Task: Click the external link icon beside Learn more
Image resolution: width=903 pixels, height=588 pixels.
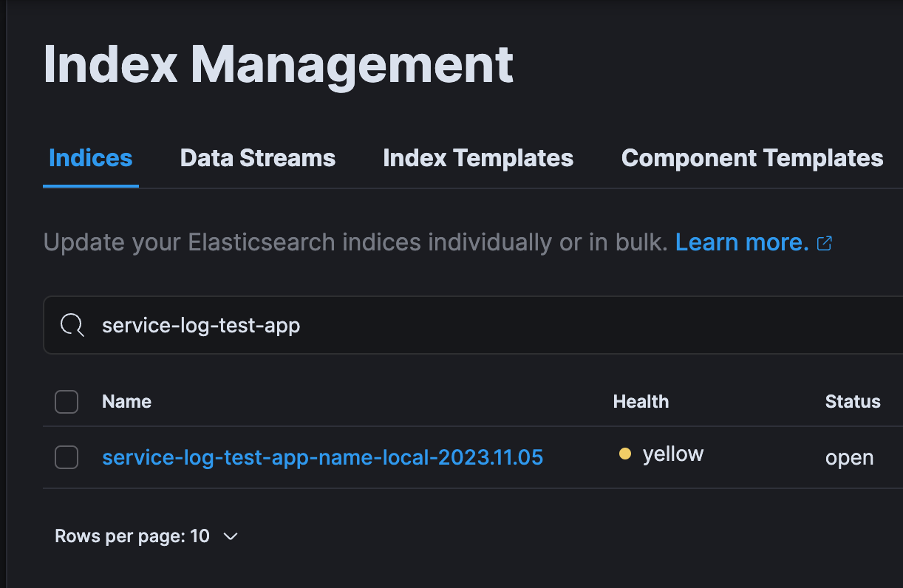Action: click(x=825, y=243)
